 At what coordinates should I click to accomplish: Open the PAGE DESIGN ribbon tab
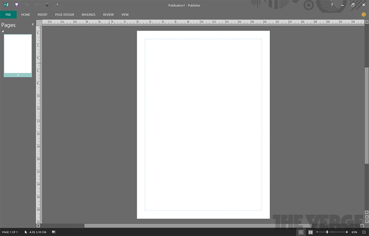[64, 15]
